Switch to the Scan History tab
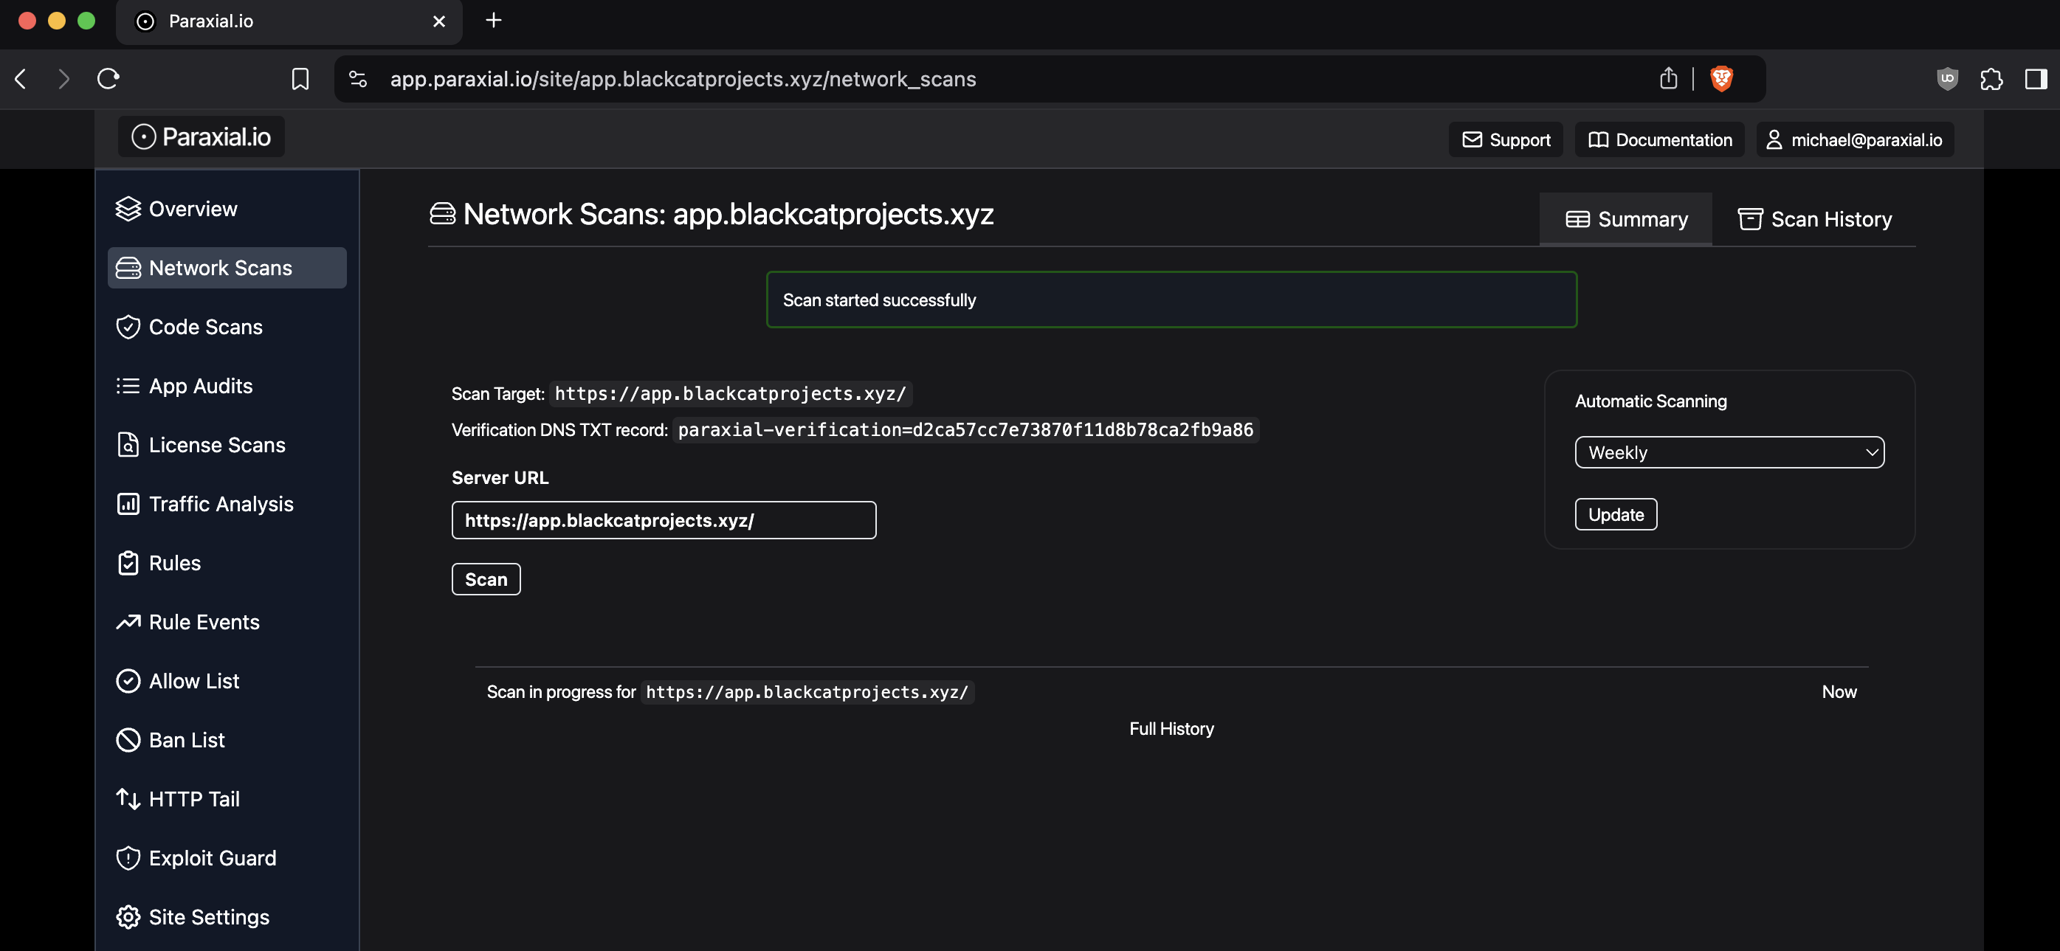 1814,219
